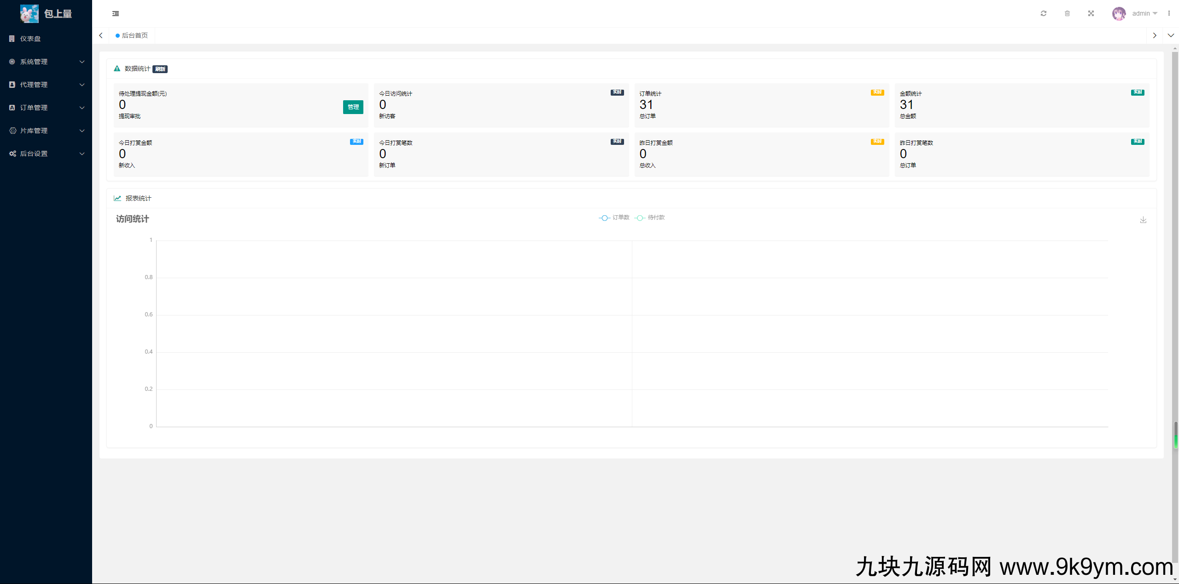The width and height of the screenshot is (1179, 584).
Task: Open the 仪表盘 menu item
Action: (46, 39)
